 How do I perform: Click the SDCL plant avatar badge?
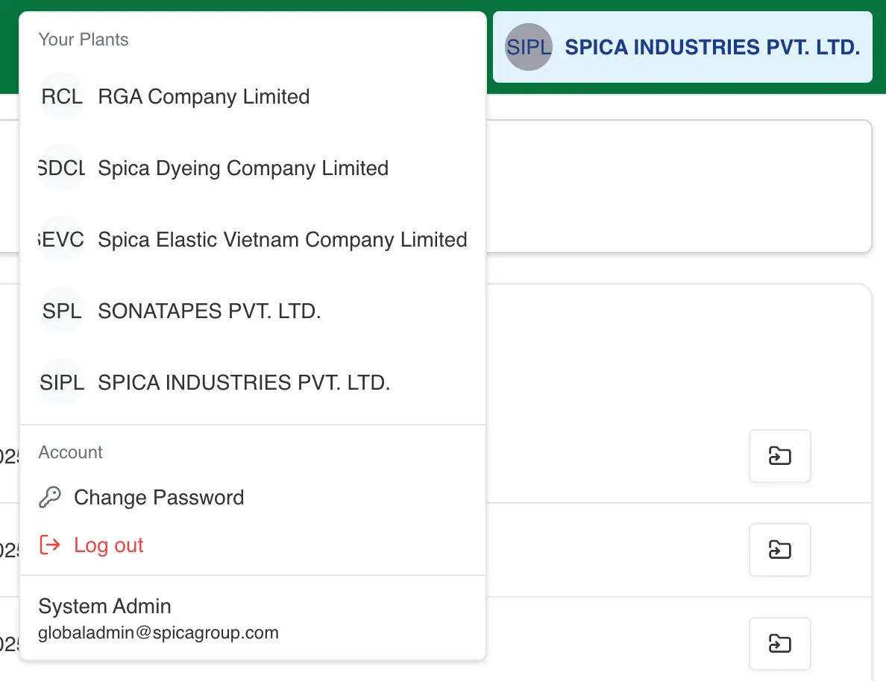(62, 168)
